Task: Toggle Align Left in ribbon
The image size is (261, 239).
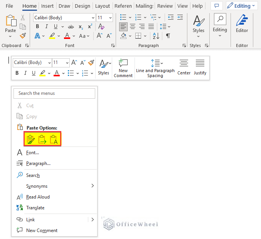Action: pos(123,27)
